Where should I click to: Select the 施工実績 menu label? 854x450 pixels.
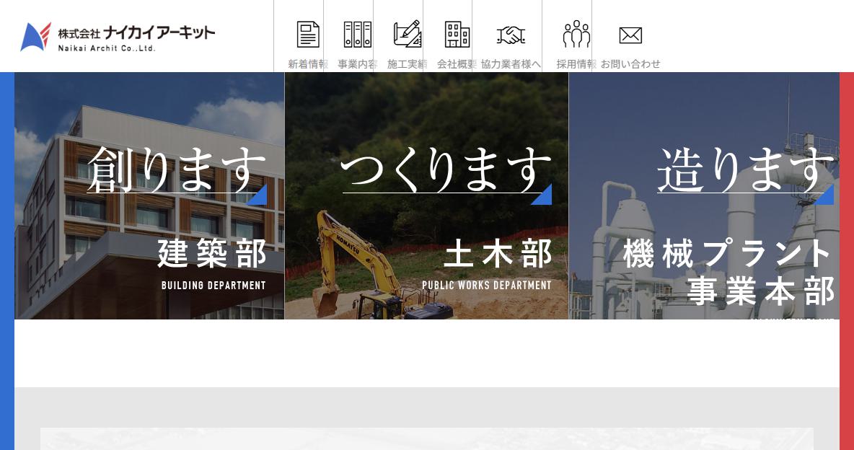(408, 64)
